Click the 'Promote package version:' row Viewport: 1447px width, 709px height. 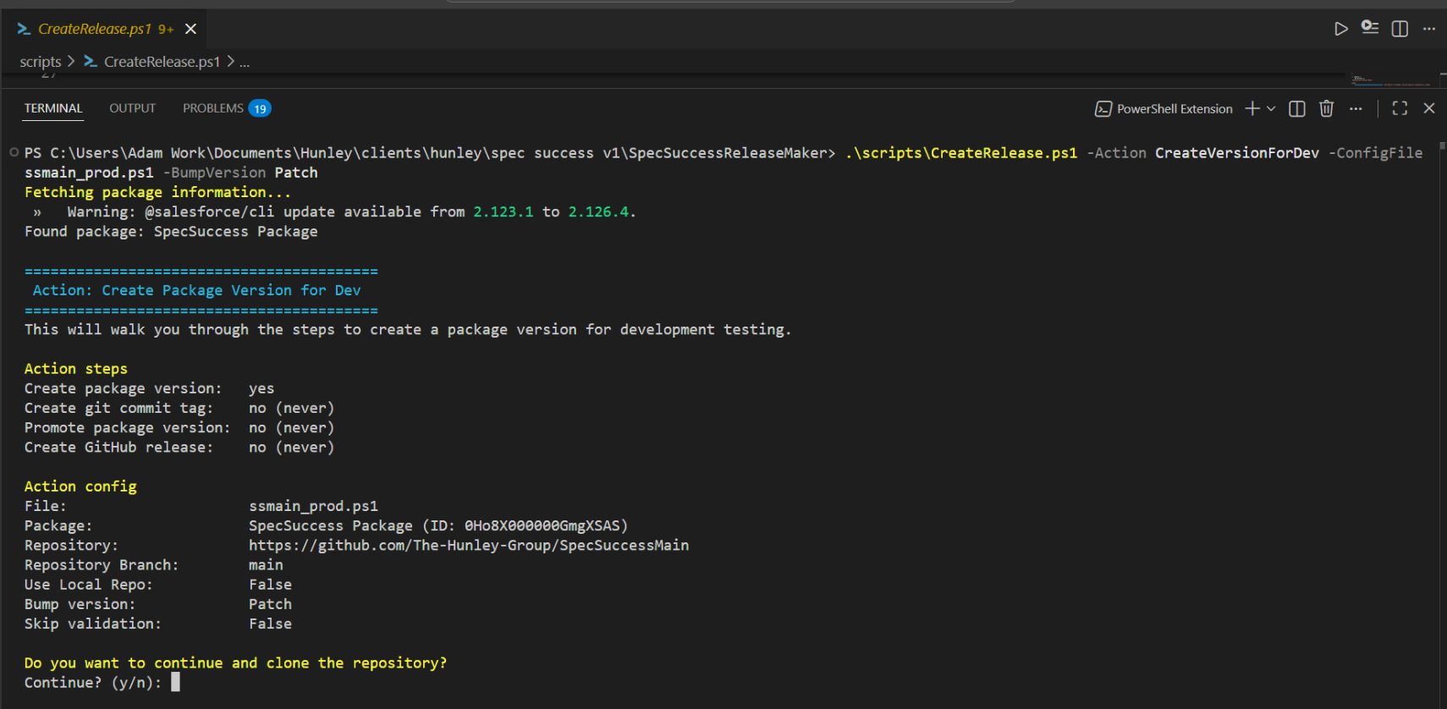pos(179,427)
